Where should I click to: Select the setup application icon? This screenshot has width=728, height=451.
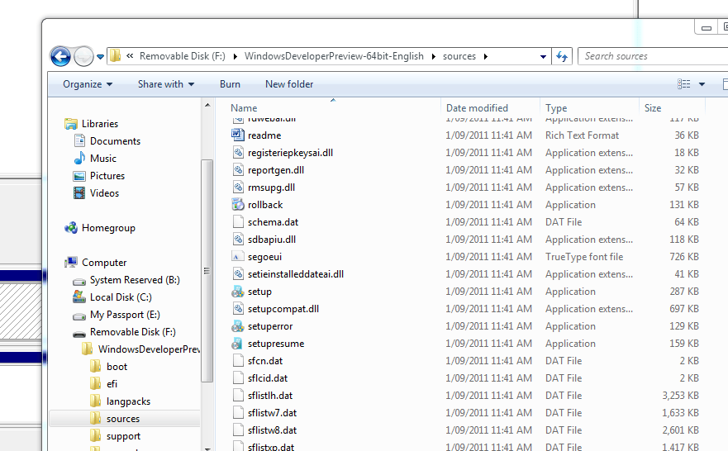click(x=238, y=292)
